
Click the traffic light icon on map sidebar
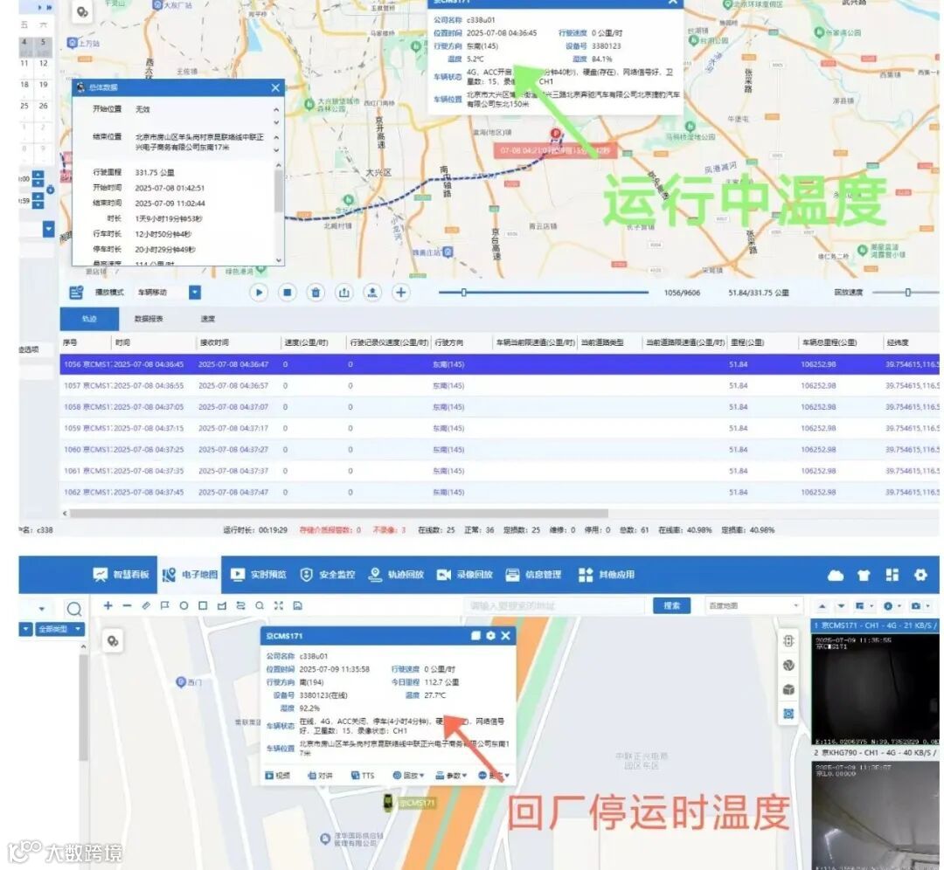tap(788, 641)
